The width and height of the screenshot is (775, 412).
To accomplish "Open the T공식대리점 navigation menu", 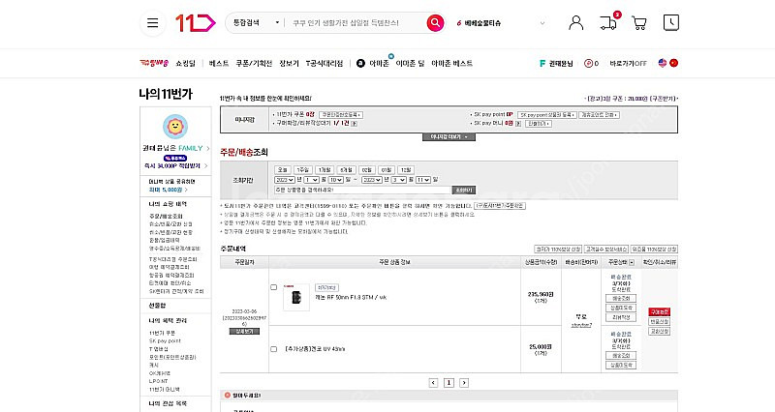I will point(325,63).
